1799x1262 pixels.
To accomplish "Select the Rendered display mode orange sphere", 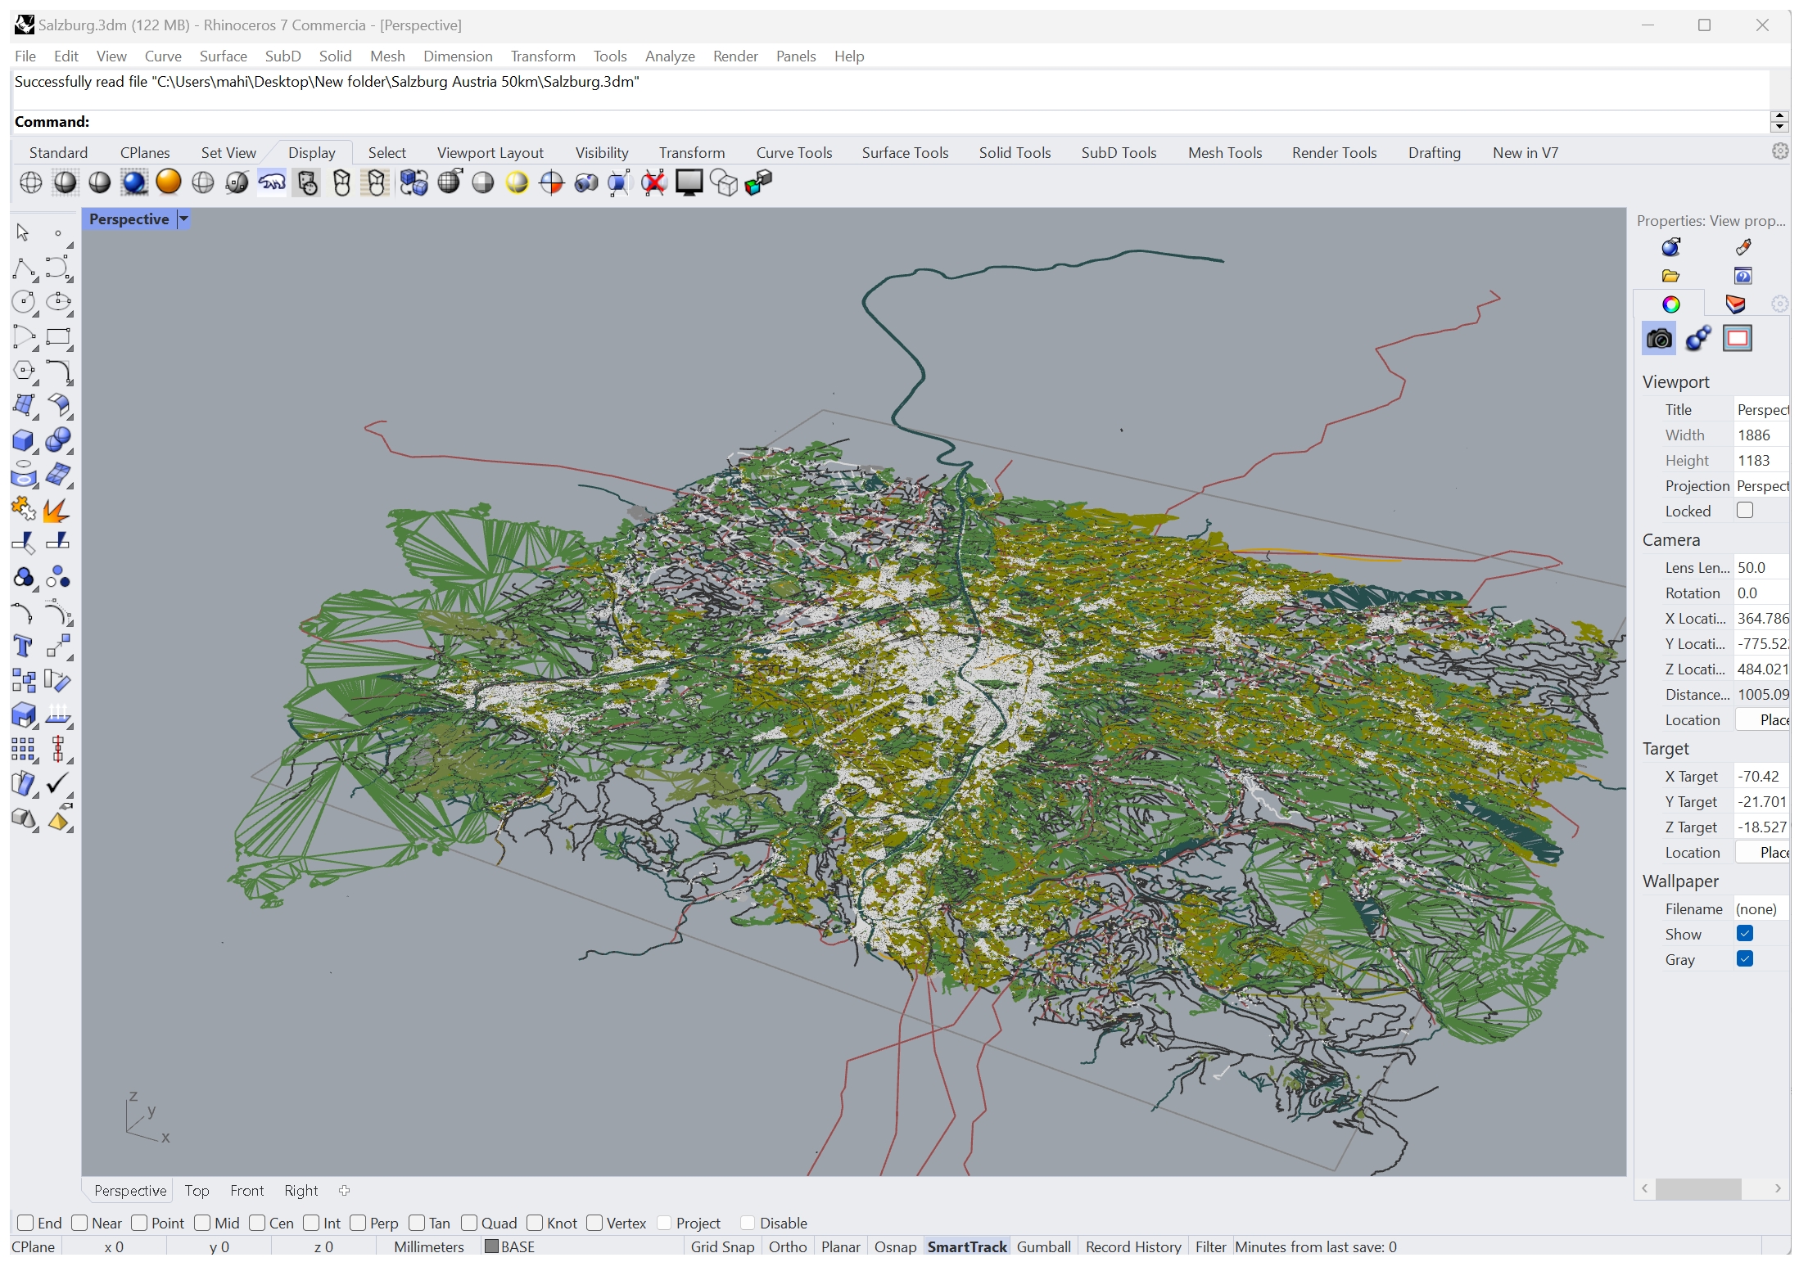I will coord(169,182).
